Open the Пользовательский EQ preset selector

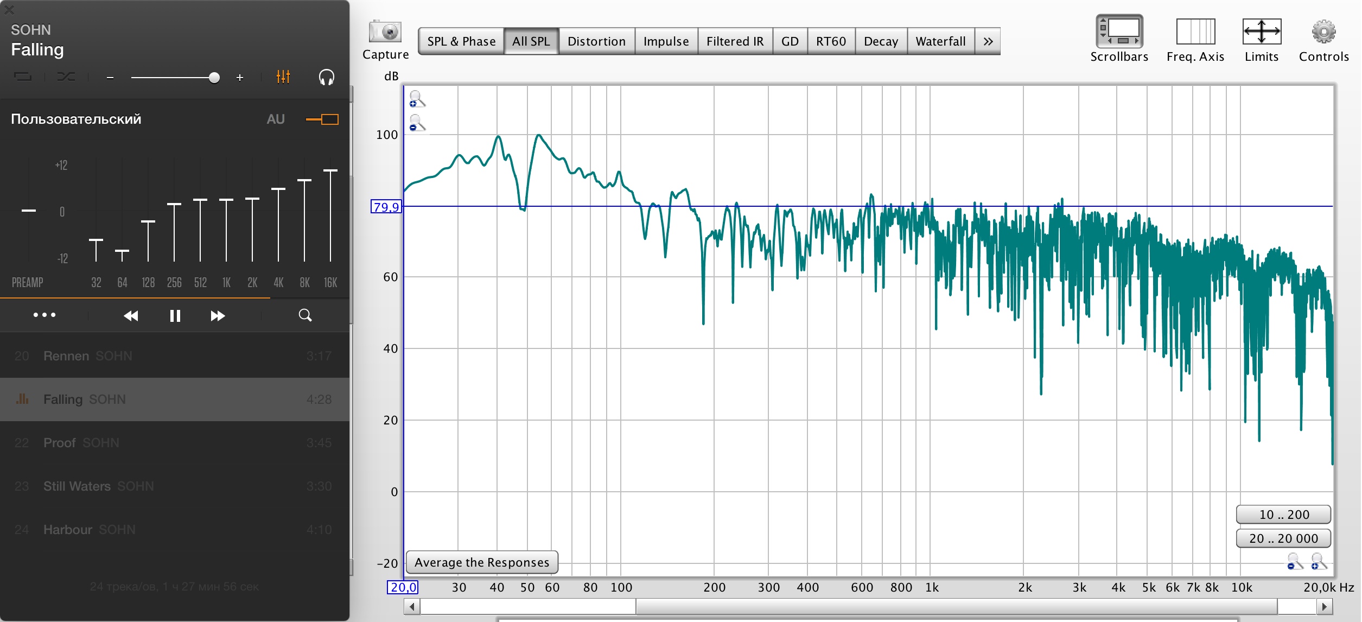tap(76, 119)
